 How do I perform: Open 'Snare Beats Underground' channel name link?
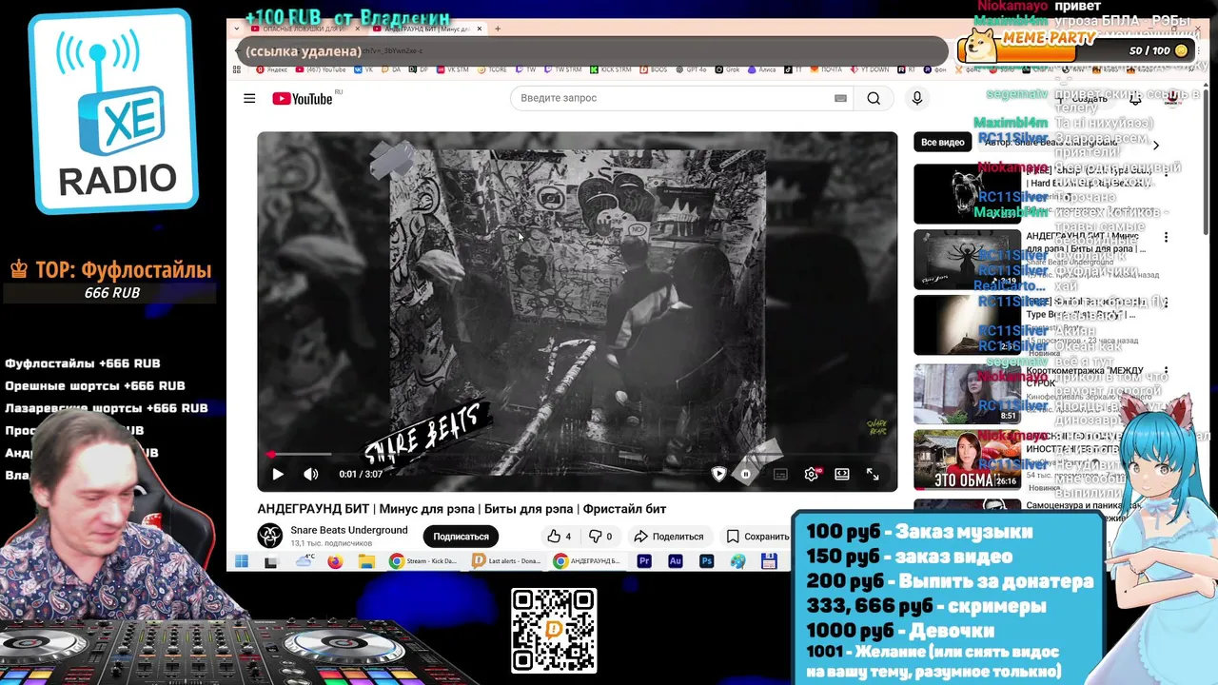tap(349, 530)
